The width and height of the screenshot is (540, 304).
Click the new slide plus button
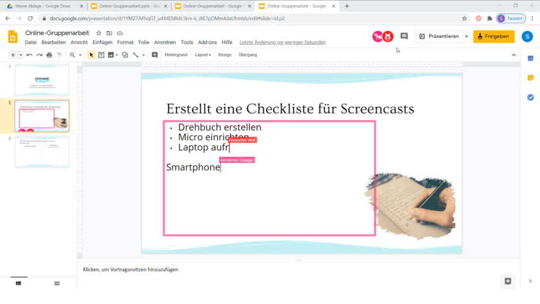tap(13, 54)
